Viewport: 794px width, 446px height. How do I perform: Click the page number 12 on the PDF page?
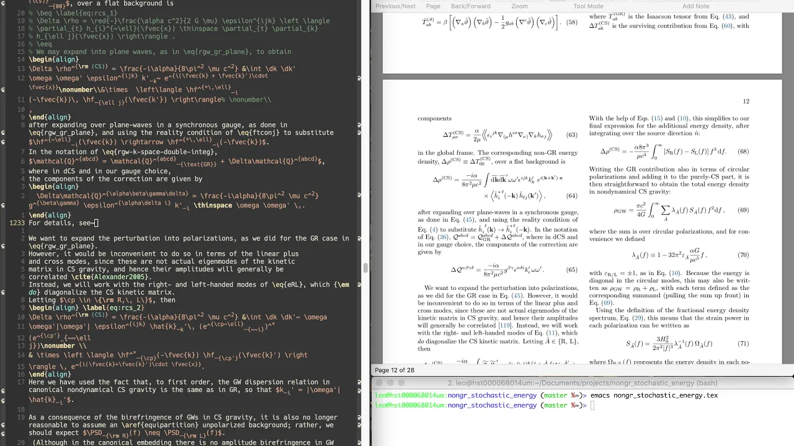click(746, 101)
